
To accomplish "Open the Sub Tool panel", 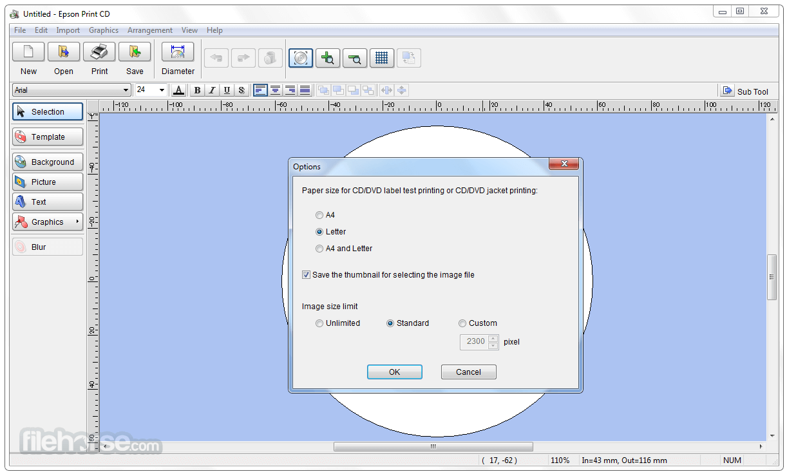I will click(x=745, y=91).
